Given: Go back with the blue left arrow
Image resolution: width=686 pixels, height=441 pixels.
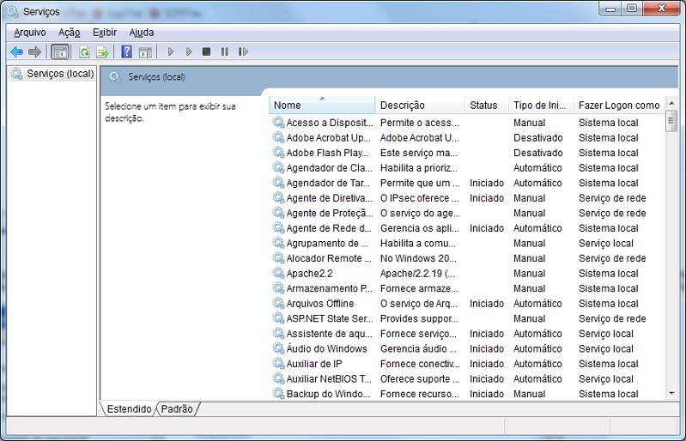Looking at the screenshot, I should (x=16, y=52).
